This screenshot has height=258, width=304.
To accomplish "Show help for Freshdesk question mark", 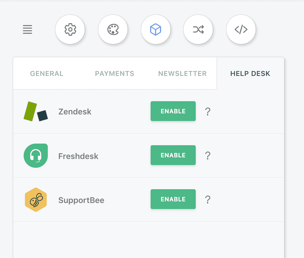I will tap(208, 156).
